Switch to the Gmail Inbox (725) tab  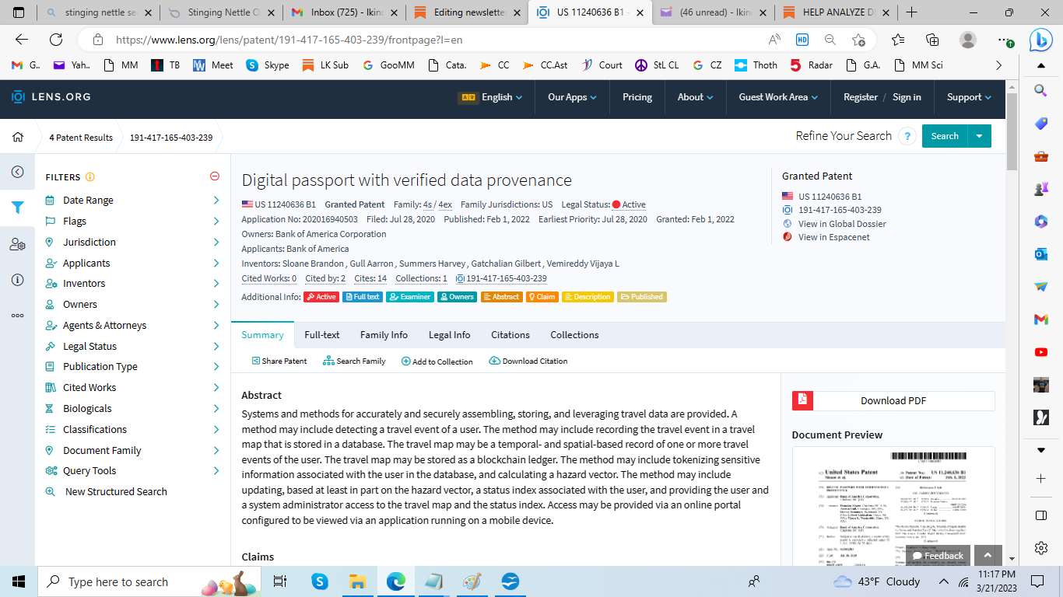(346, 12)
